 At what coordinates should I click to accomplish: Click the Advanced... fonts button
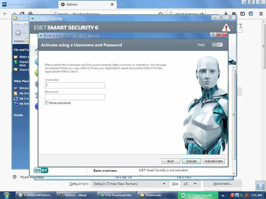pyautogui.click(x=223, y=184)
